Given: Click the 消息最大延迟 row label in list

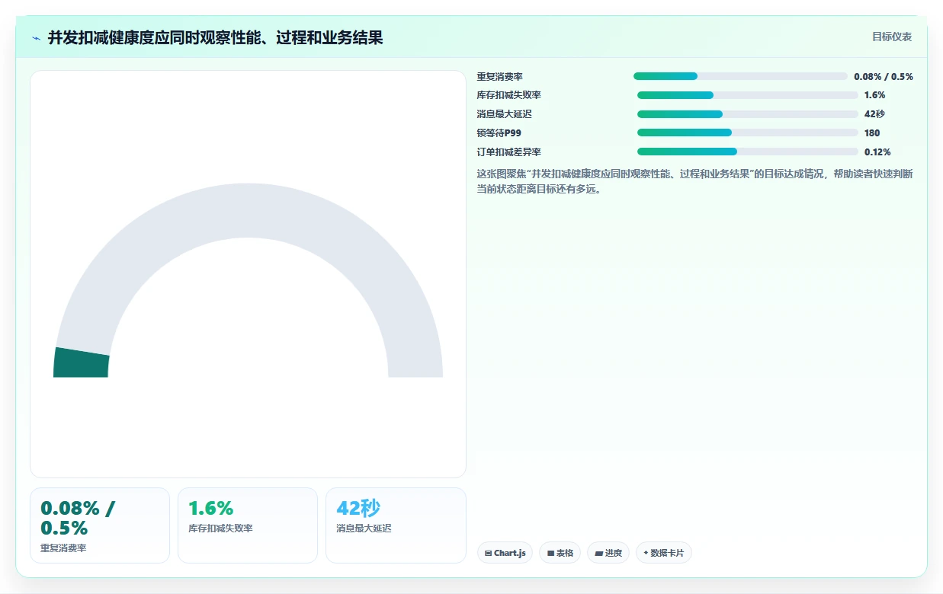Looking at the screenshot, I should (505, 114).
